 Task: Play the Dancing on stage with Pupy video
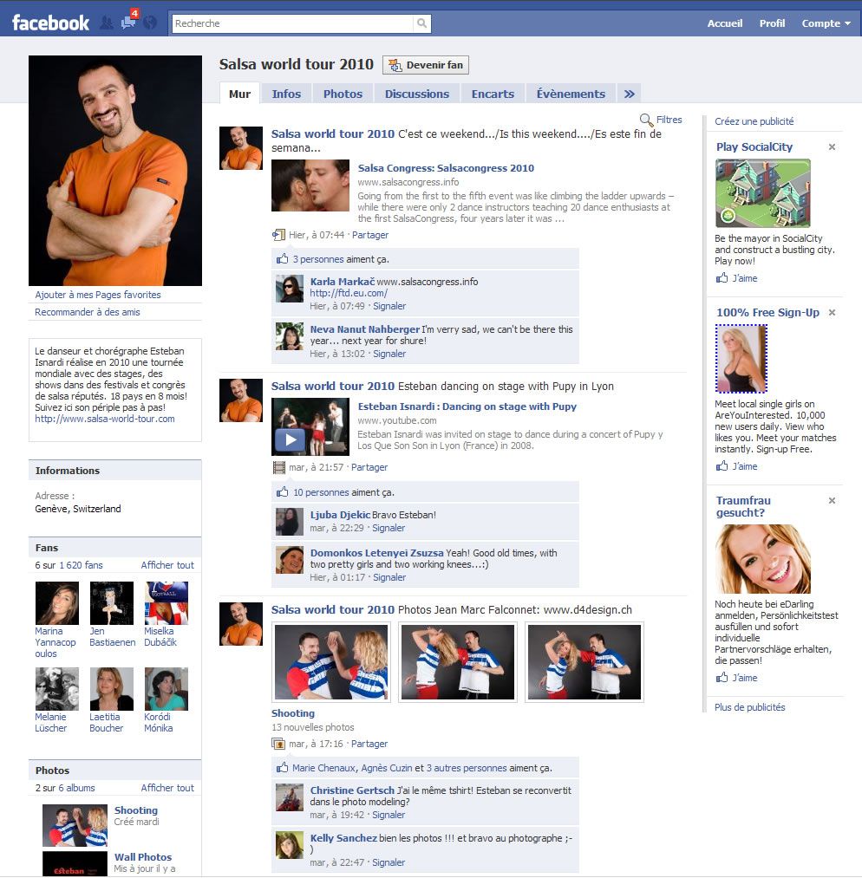point(291,439)
